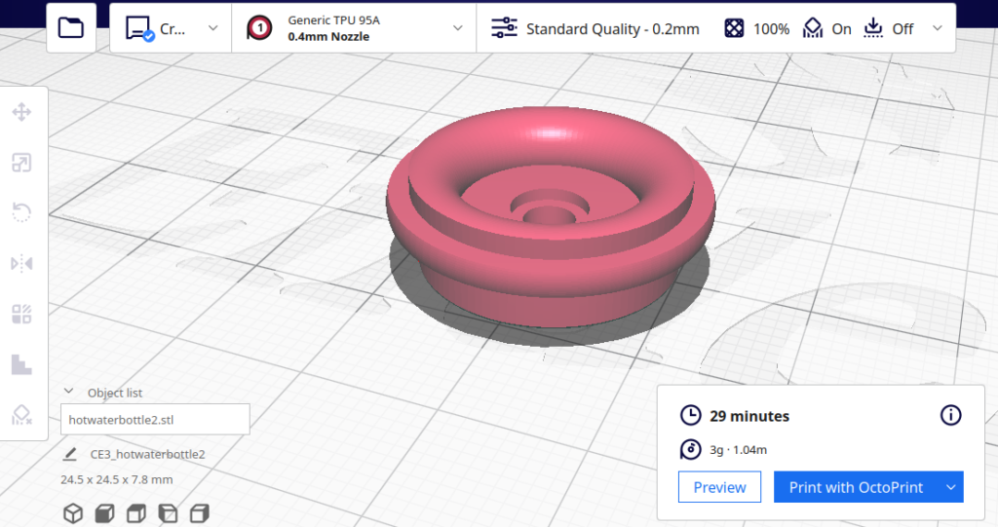Click the print settings sliders icon
Viewport: 998px width, 527px height.
point(504,28)
